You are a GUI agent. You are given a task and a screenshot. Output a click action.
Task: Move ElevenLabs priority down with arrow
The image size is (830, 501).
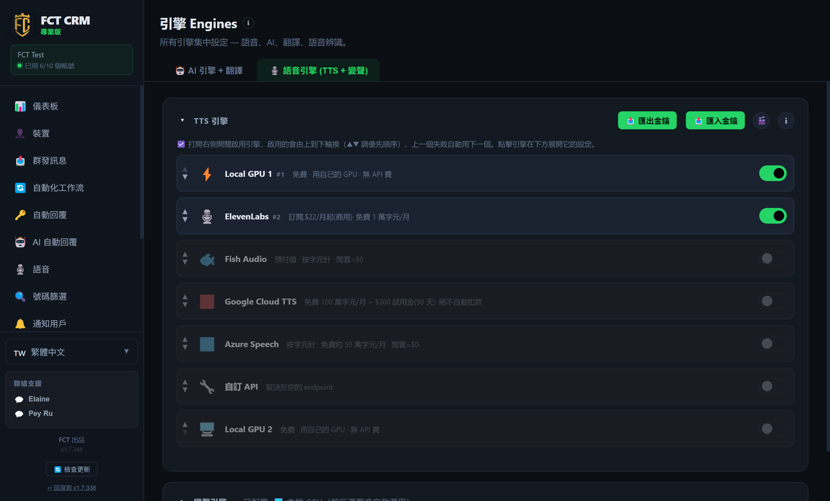click(x=185, y=220)
